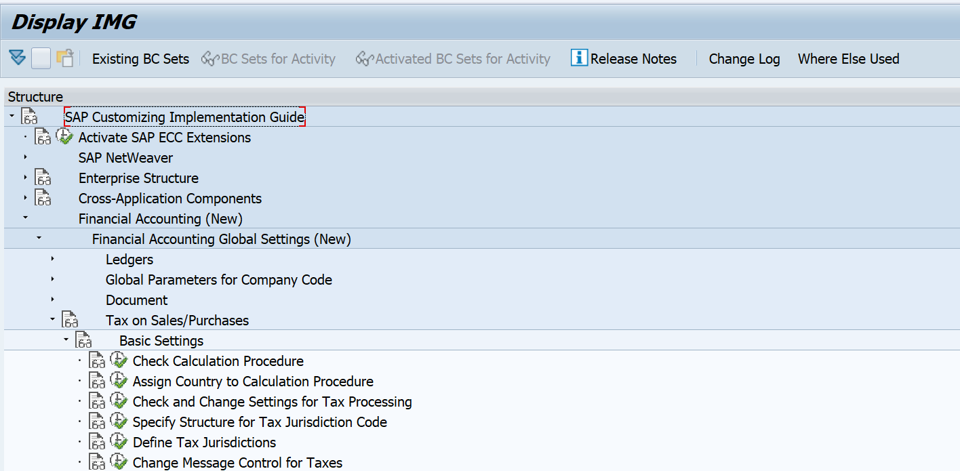Collapse Financial Accounting Global Settings (New) node

tap(39, 239)
